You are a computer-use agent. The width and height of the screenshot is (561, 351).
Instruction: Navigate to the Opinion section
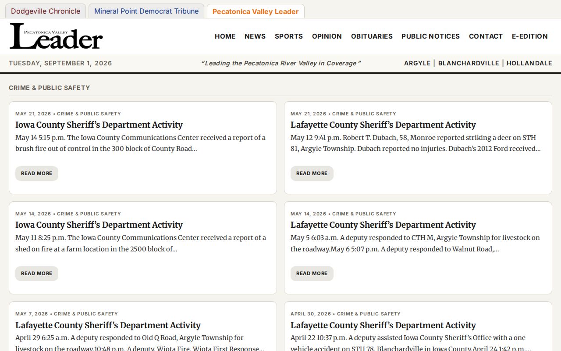tap(327, 36)
